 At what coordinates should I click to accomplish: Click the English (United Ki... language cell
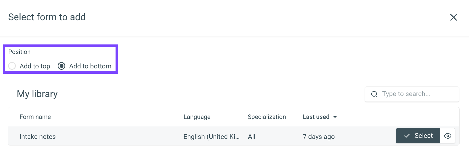pos(211,137)
